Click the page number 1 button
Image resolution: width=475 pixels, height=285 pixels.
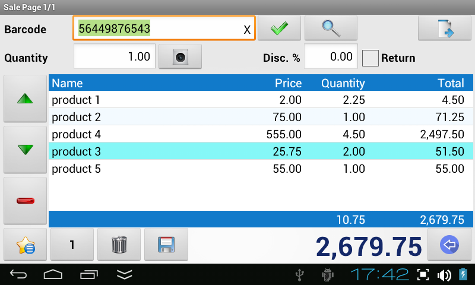click(72, 245)
